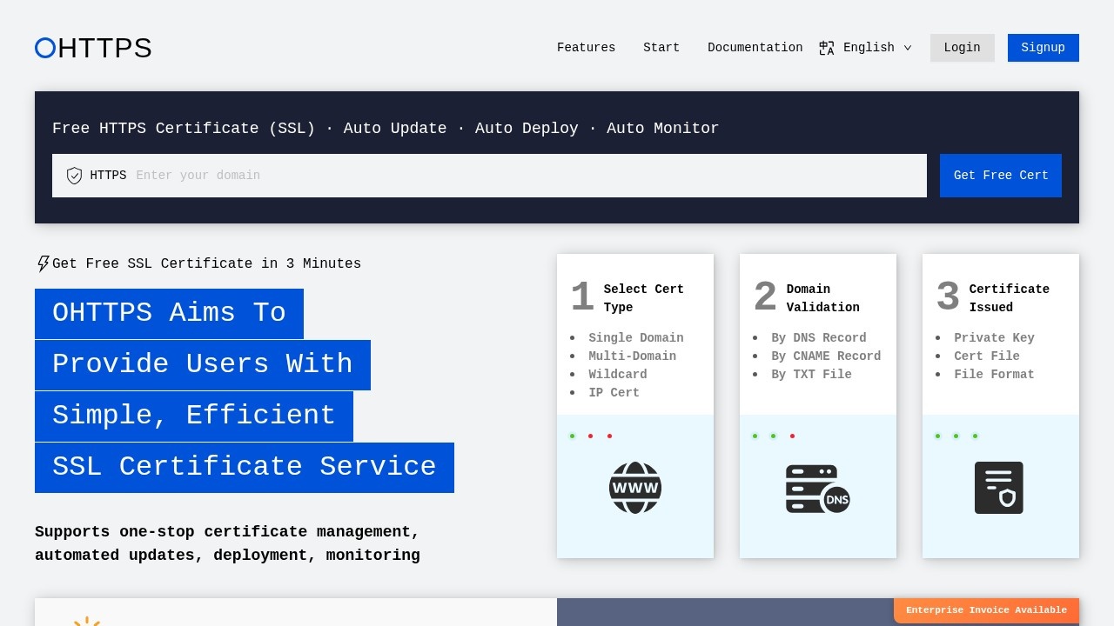Click the Get Free Cert button
This screenshot has width=1114, height=626.
pyautogui.click(x=1000, y=176)
